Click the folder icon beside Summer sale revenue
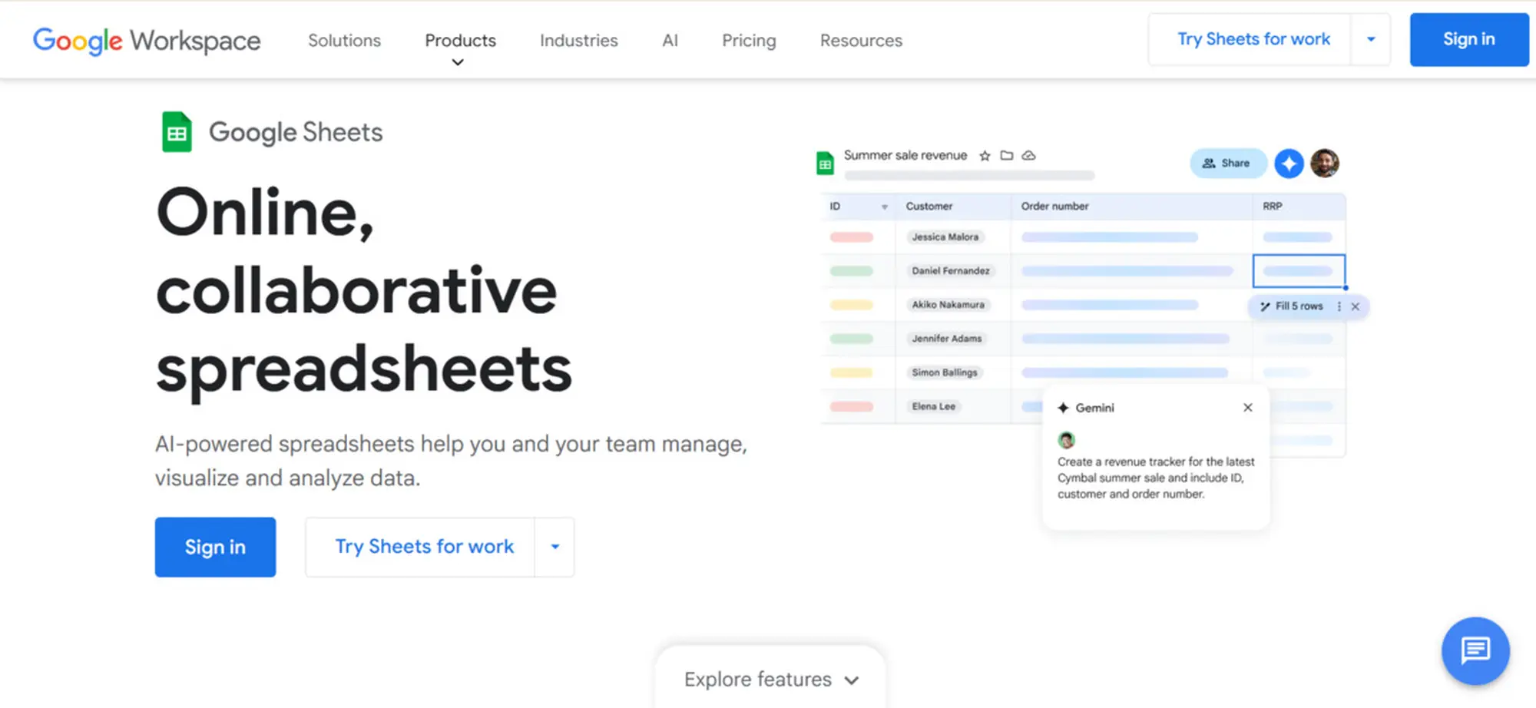 tap(1007, 156)
